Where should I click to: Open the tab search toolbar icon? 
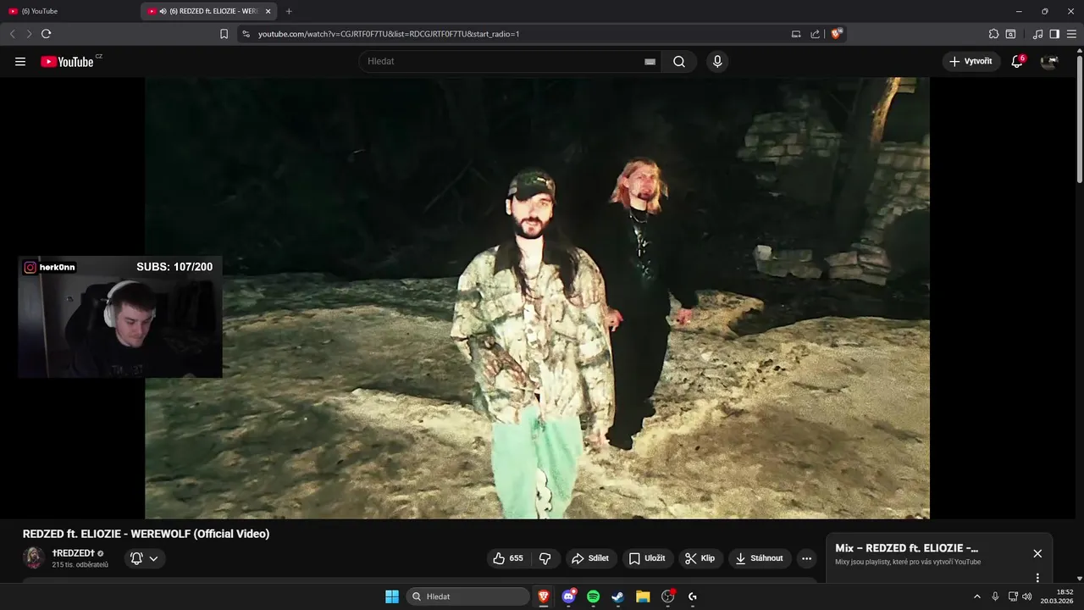click(x=1010, y=34)
